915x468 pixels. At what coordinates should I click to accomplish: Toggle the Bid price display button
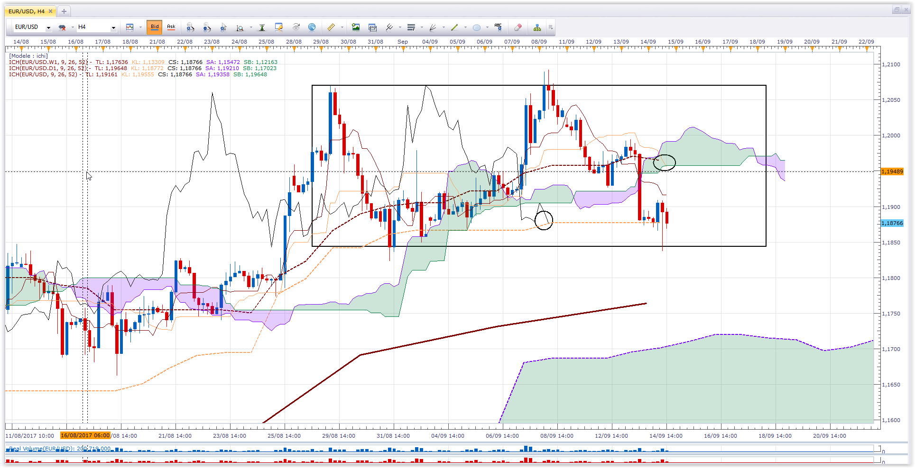tap(155, 27)
